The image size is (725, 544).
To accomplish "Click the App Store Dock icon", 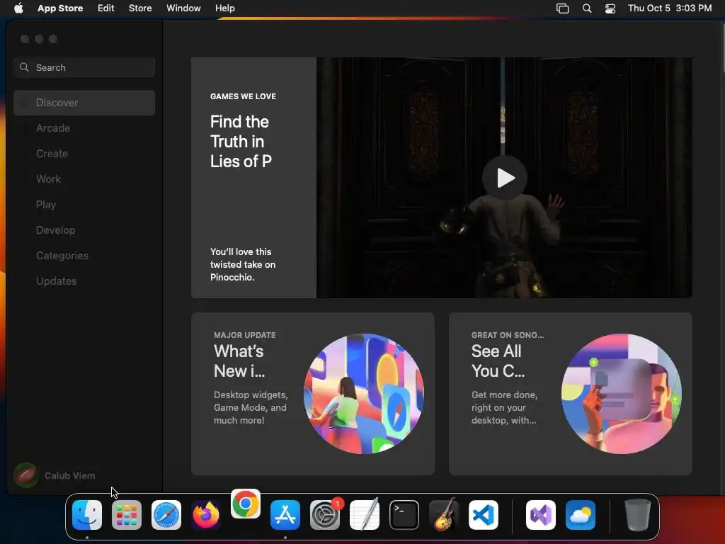I will (x=285, y=515).
